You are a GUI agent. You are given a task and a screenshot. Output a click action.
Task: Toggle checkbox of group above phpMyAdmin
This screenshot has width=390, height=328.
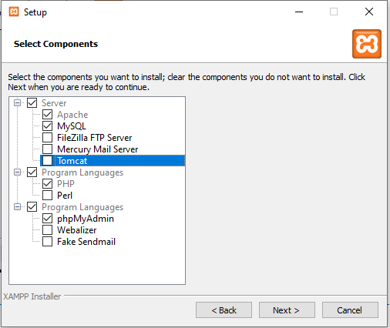point(32,207)
